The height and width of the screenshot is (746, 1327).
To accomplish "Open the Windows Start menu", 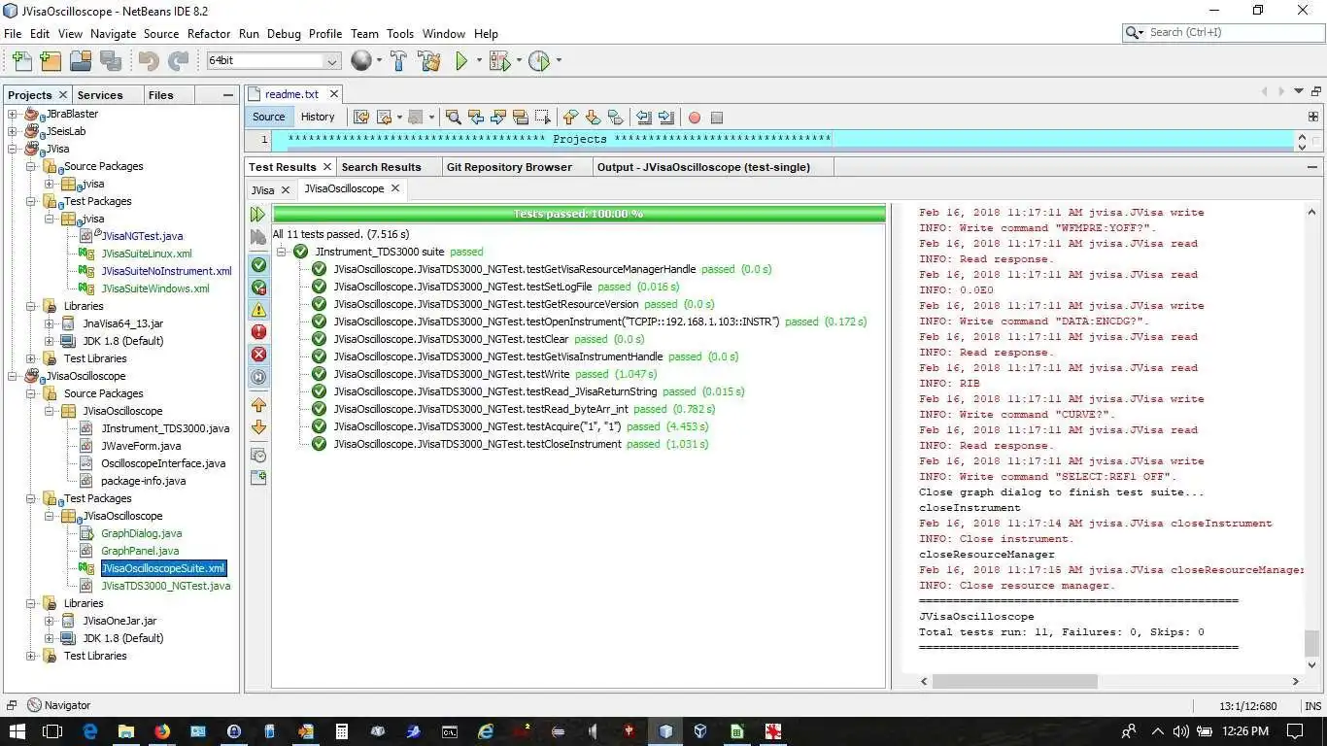I will tap(17, 730).
